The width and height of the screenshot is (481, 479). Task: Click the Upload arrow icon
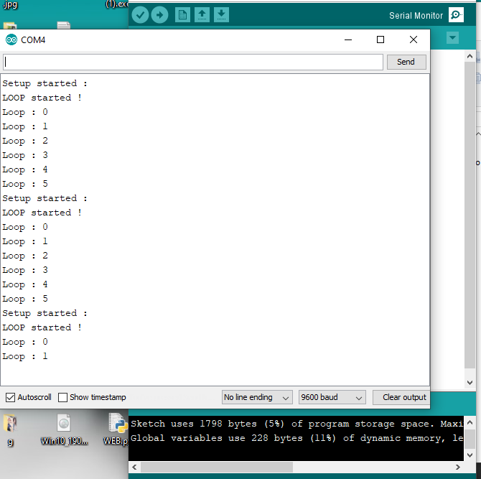tap(159, 14)
